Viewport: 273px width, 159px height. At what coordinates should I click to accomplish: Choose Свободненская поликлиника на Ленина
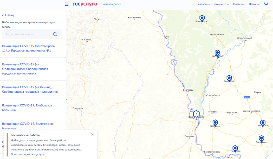[30, 90]
